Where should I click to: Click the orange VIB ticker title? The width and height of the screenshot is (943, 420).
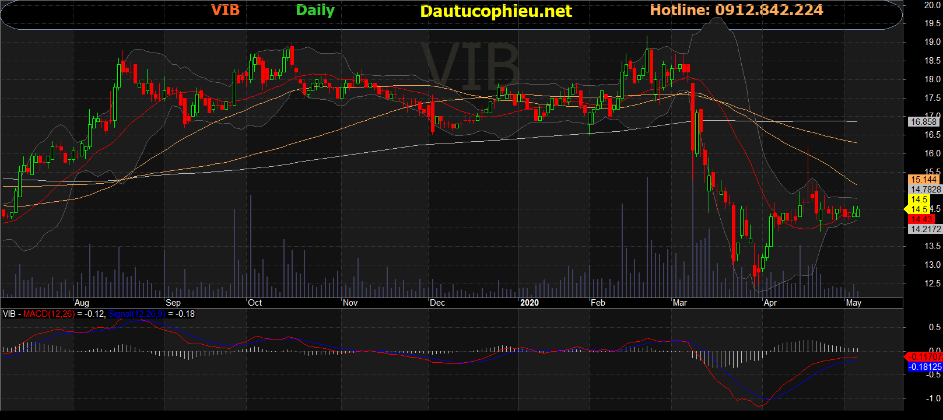click(225, 10)
